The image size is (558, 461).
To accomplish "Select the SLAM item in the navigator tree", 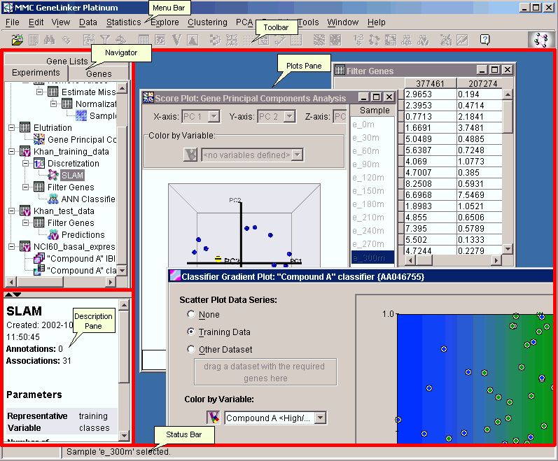I will (72, 175).
